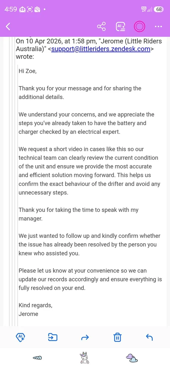The height and width of the screenshot is (368, 170).
Task: Tap the 'Kind regards, Jerome' signature
Action: 35,309
